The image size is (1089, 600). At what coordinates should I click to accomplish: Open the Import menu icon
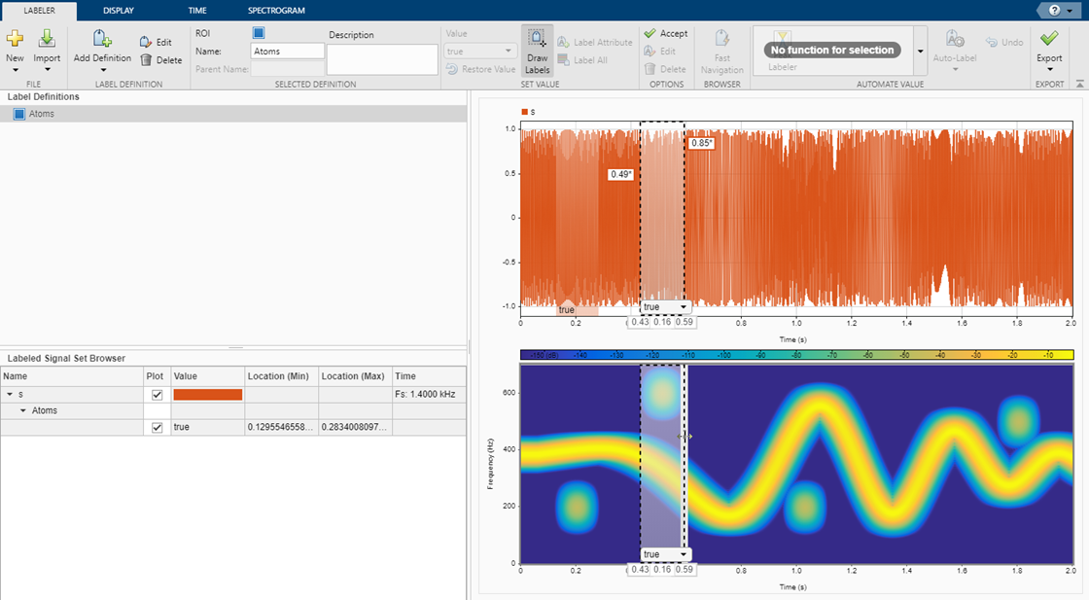[47, 40]
